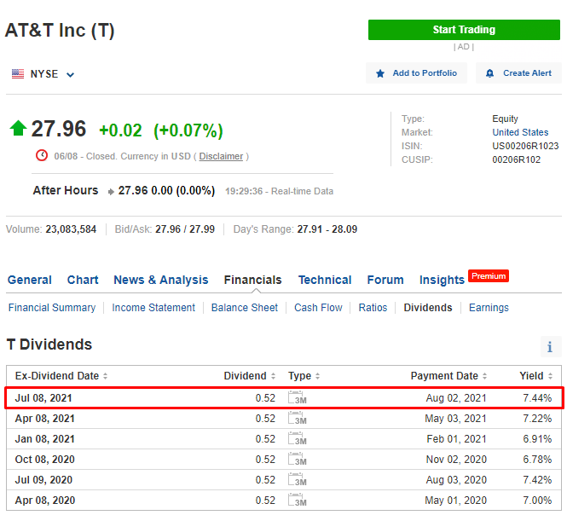Click the Apr 08, 2021 ex-dividend date
Viewport: 567px width, 521px height.
tap(45, 419)
